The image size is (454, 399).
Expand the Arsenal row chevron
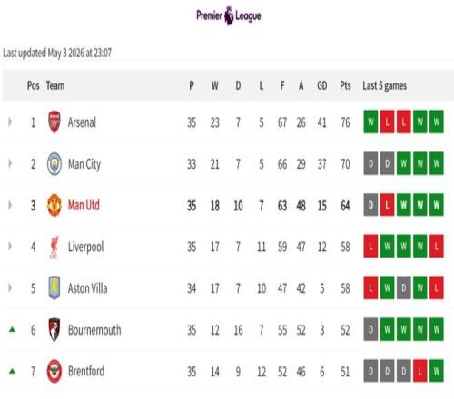[10, 122]
